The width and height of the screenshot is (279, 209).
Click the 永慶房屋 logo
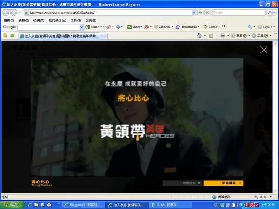21,47
